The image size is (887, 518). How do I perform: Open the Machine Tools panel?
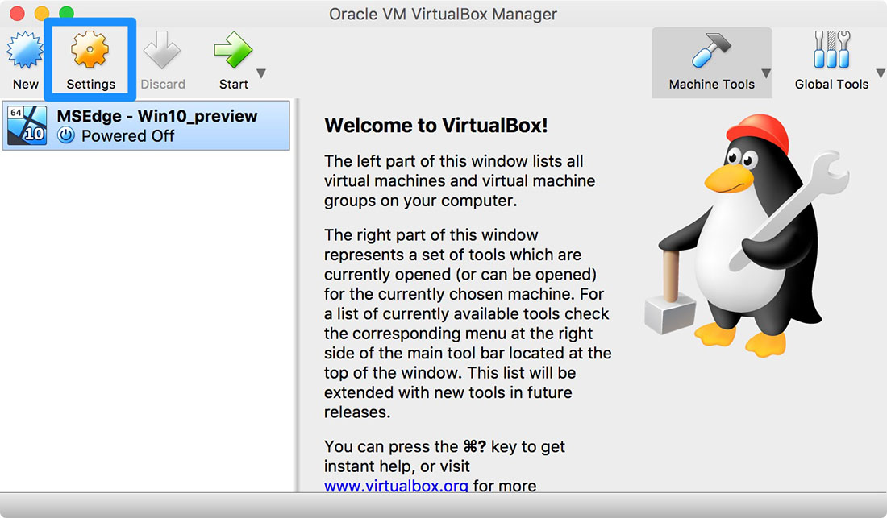(x=711, y=62)
